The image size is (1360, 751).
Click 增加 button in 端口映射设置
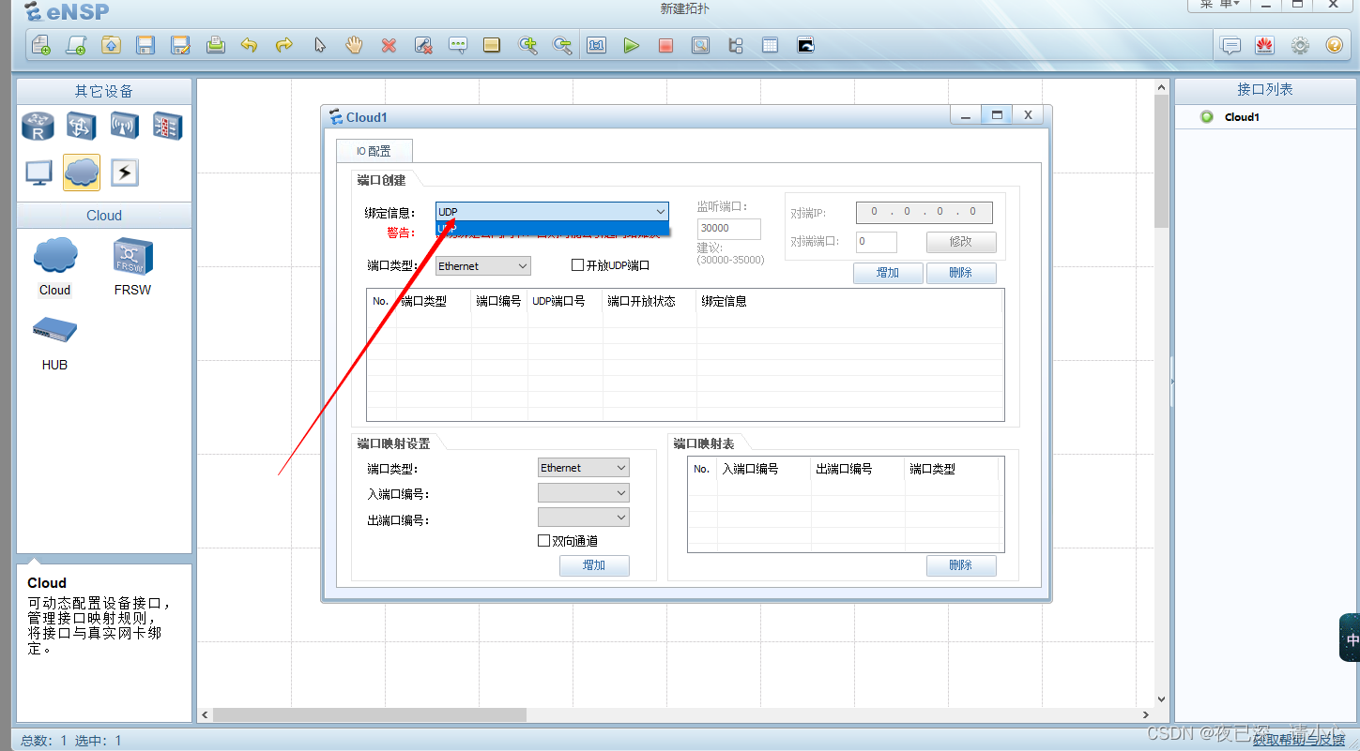point(594,565)
